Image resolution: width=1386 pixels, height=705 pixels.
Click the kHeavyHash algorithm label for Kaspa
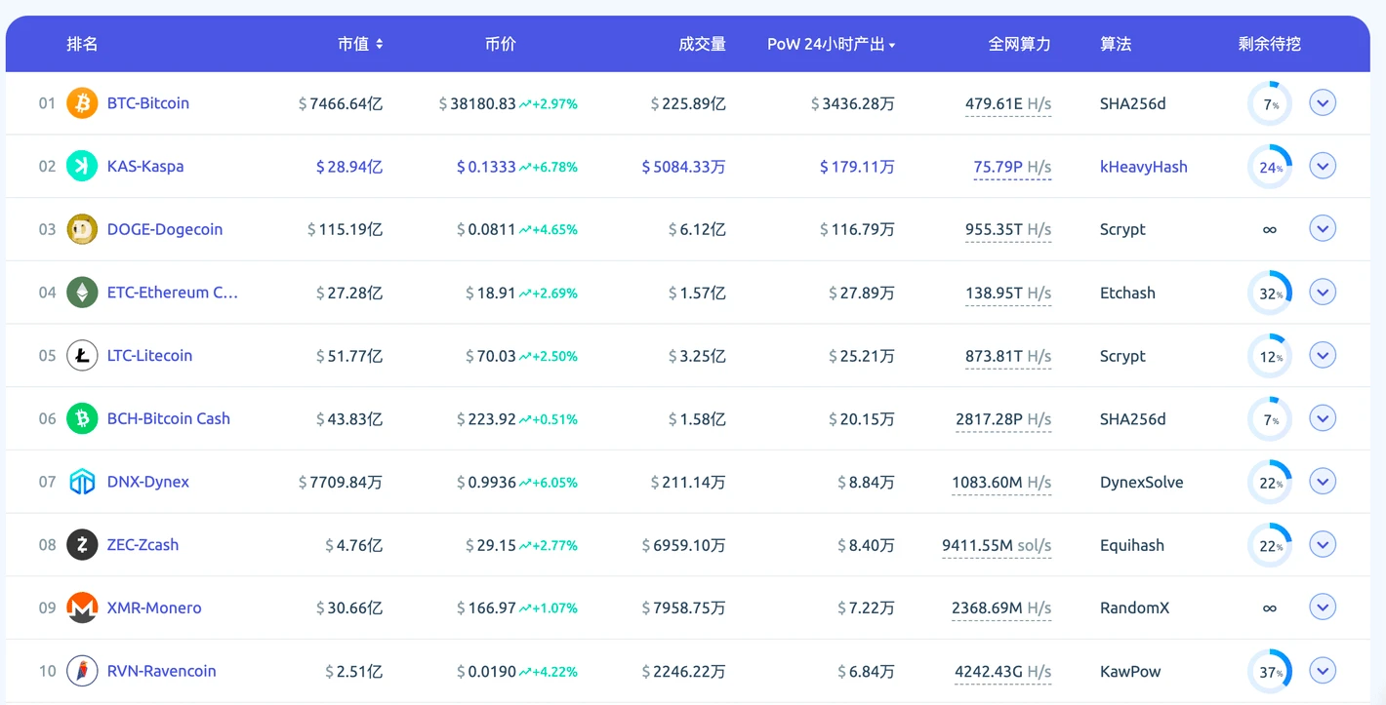[1144, 166]
